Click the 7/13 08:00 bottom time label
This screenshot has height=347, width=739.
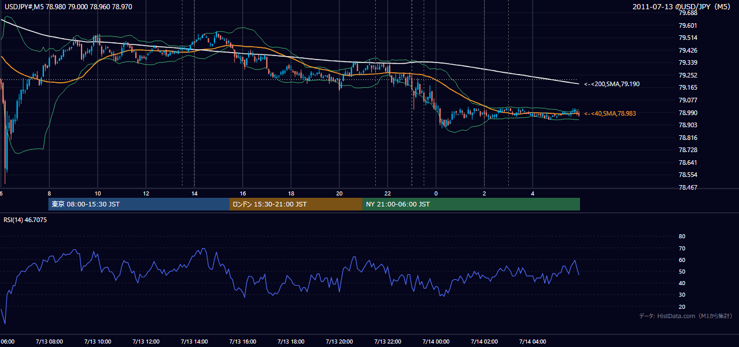point(49,342)
